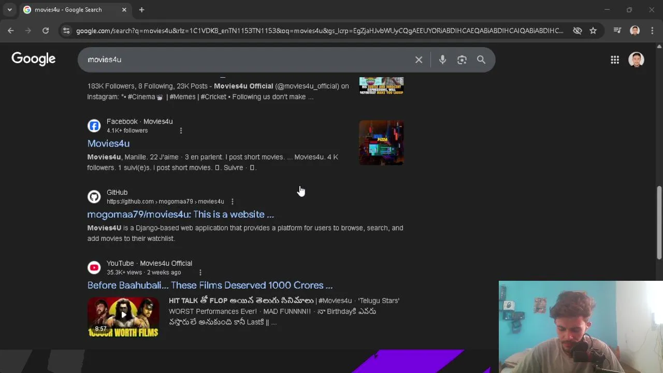View site information icon in address bar

pyautogui.click(x=66, y=31)
